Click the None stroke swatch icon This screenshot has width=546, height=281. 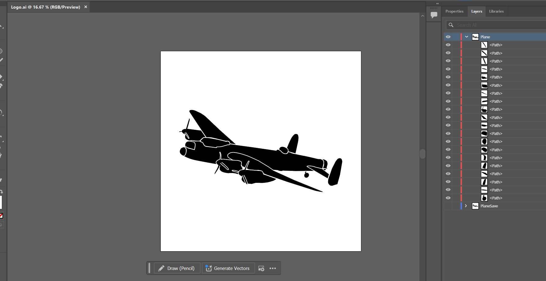click(x=1, y=216)
